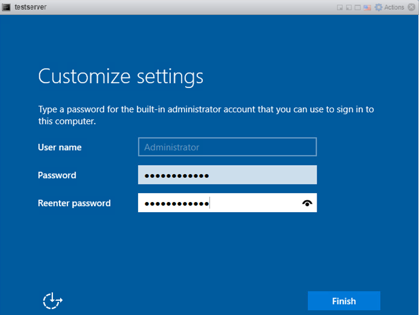This screenshot has height=315, width=419.
Task: Click the US flag keyboard layout icon
Action: point(367,8)
